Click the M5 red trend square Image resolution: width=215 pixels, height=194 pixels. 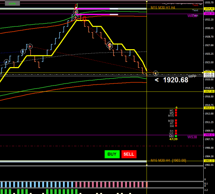[x=176, y=113]
